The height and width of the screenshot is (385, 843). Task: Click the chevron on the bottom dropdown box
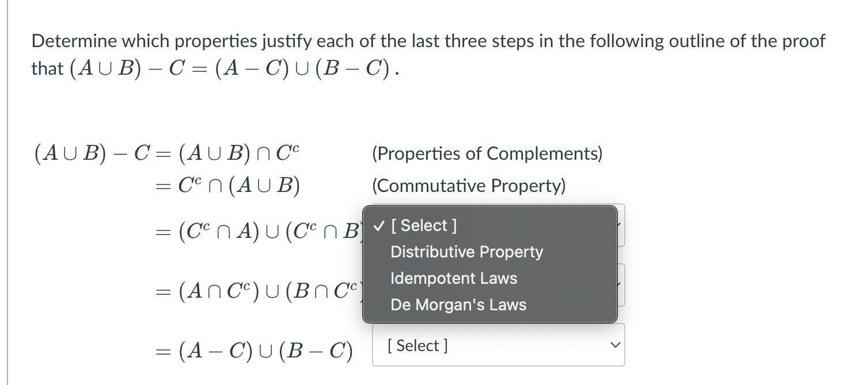click(x=614, y=345)
